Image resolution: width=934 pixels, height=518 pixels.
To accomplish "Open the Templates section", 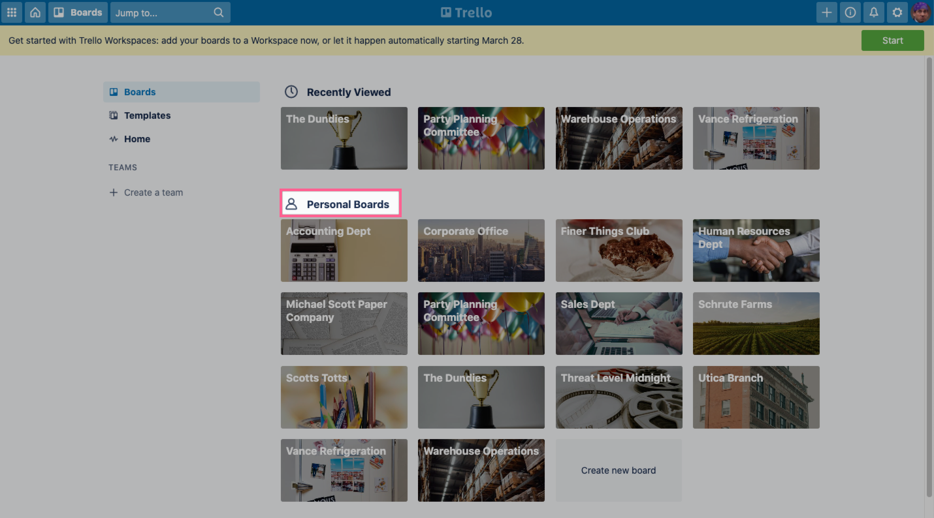I will point(147,115).
